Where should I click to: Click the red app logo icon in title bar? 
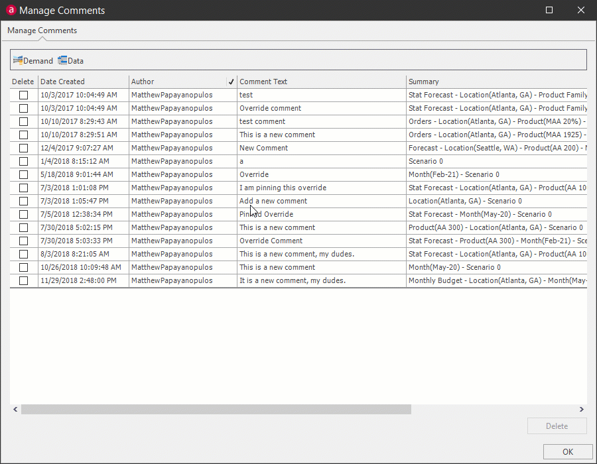coord(11,10)
